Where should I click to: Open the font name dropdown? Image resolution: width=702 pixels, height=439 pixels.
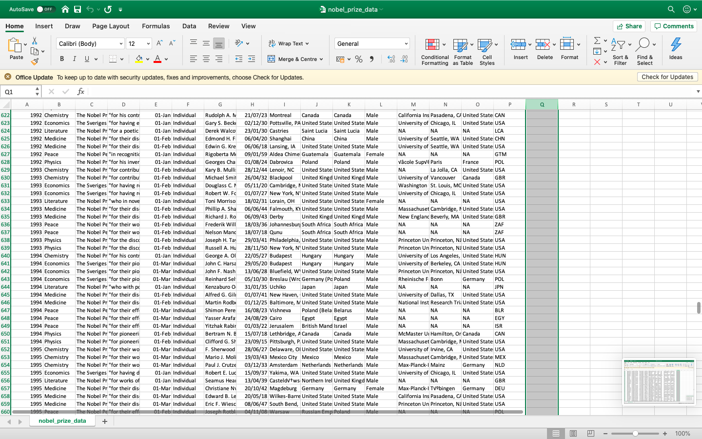click(x=120, y=43)
